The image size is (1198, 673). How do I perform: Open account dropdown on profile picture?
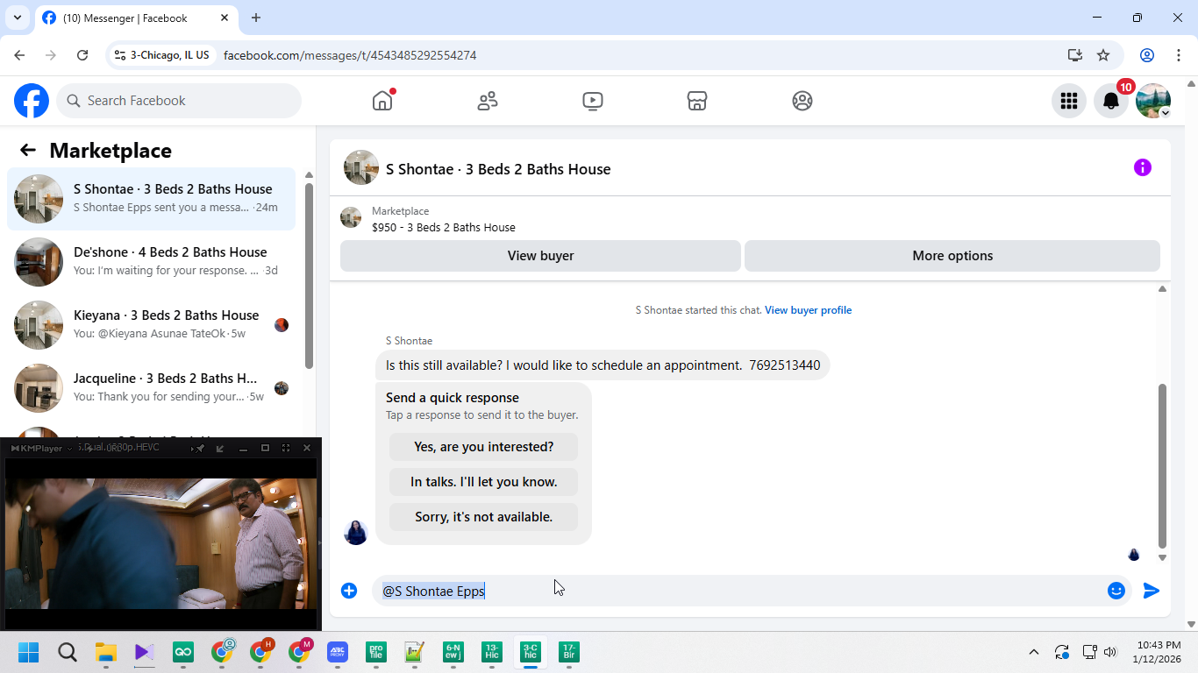pos(1166,113)
